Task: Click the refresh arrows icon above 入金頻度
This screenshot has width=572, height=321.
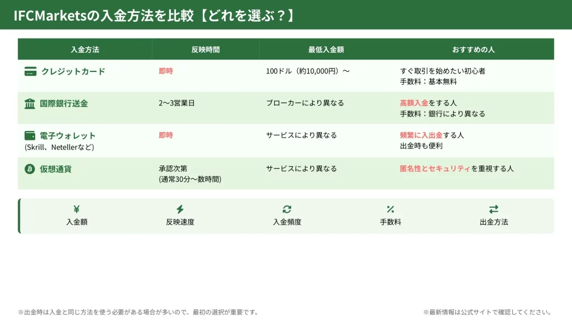Action: click(x=287, y=210)
